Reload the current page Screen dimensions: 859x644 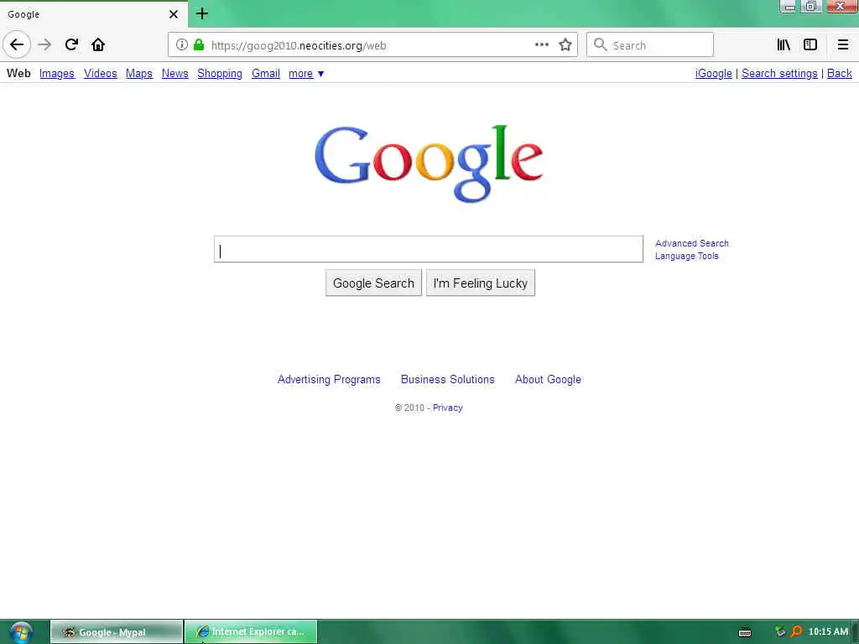71,44
